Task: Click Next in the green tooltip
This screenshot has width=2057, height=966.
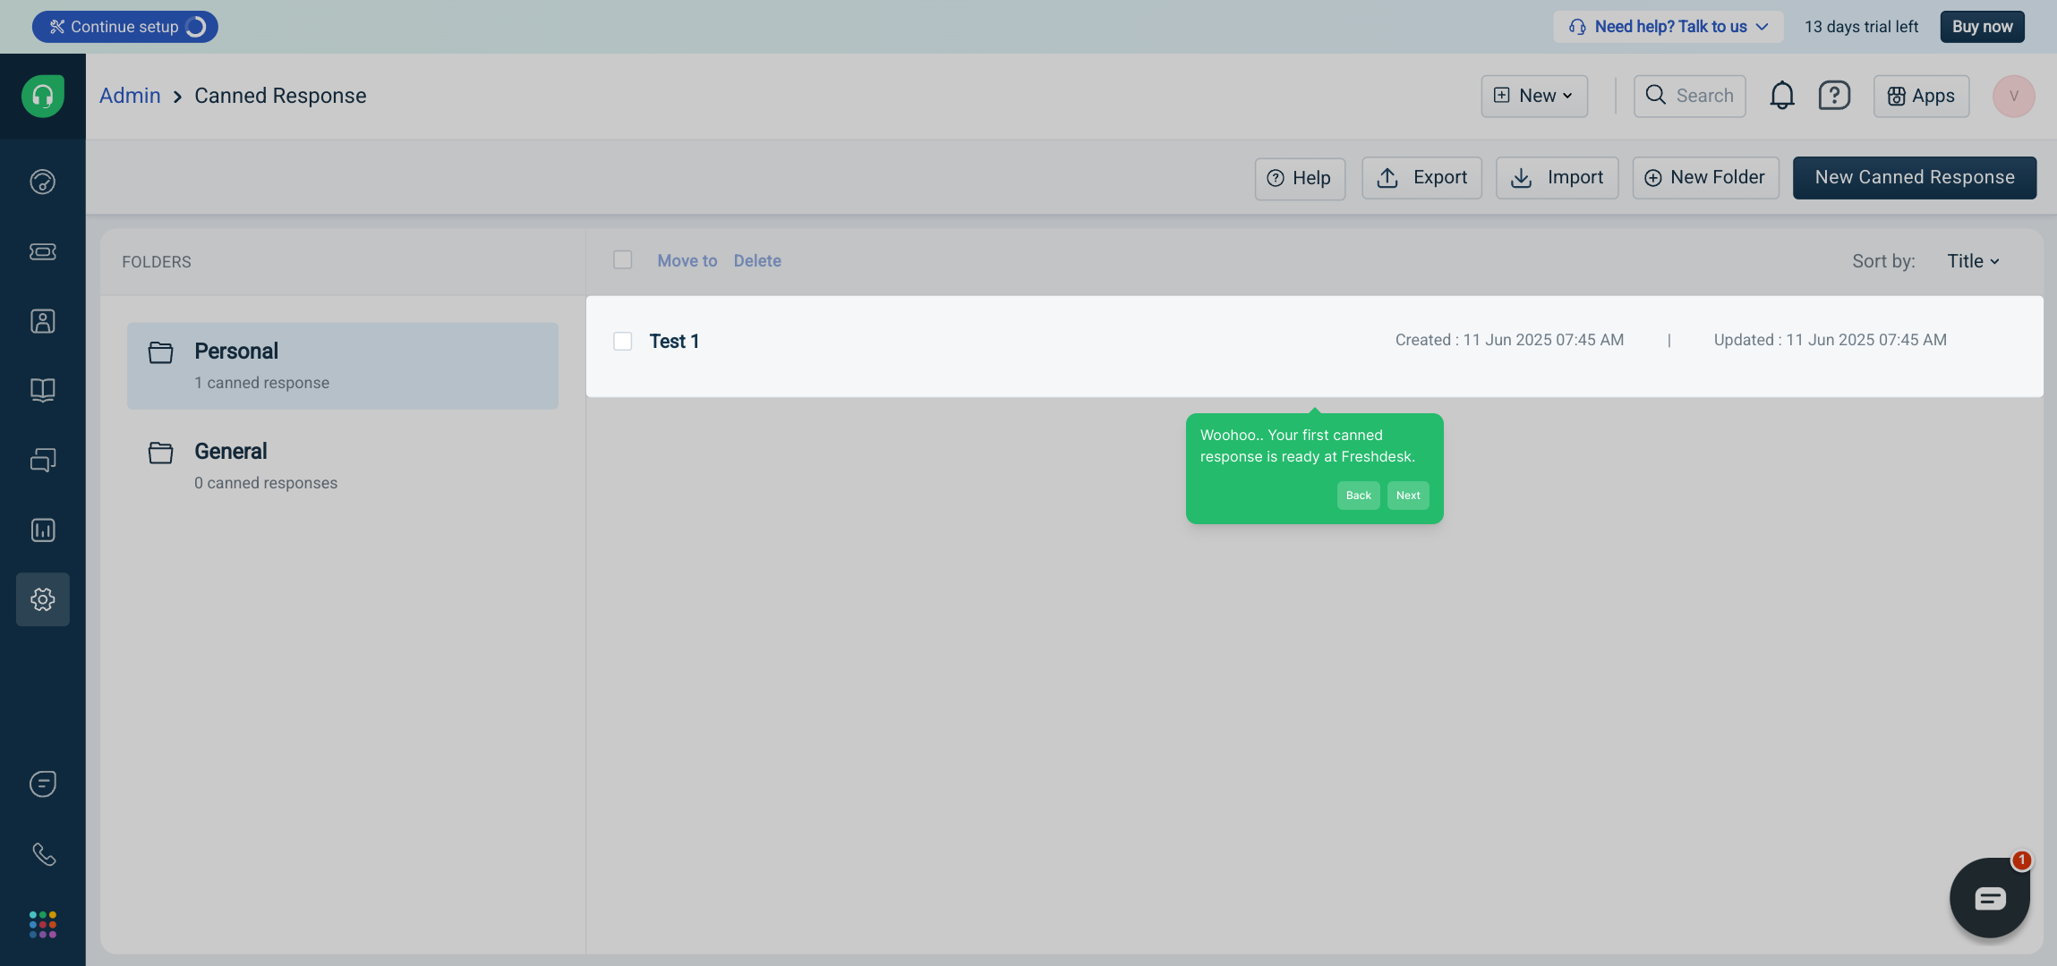Action: (x=1407, y=496)
